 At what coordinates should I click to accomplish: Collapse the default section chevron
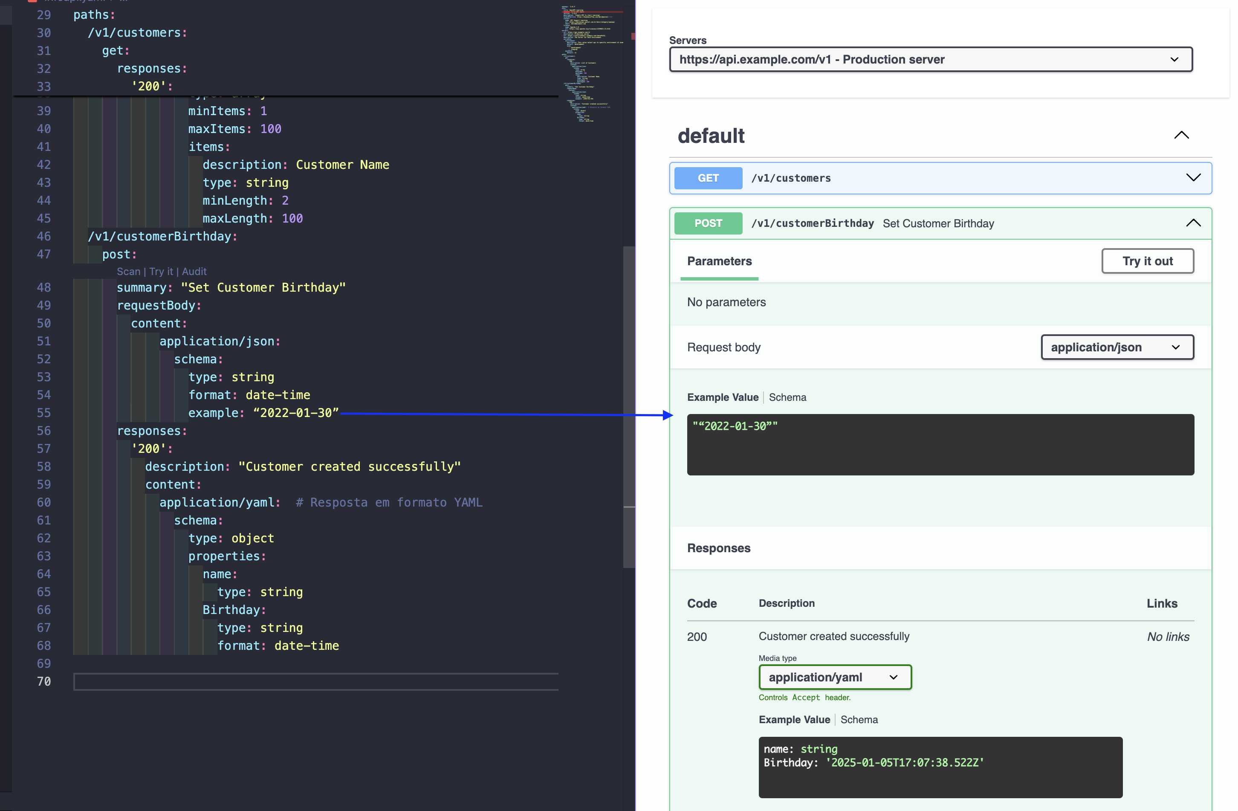click(1181, 135)
